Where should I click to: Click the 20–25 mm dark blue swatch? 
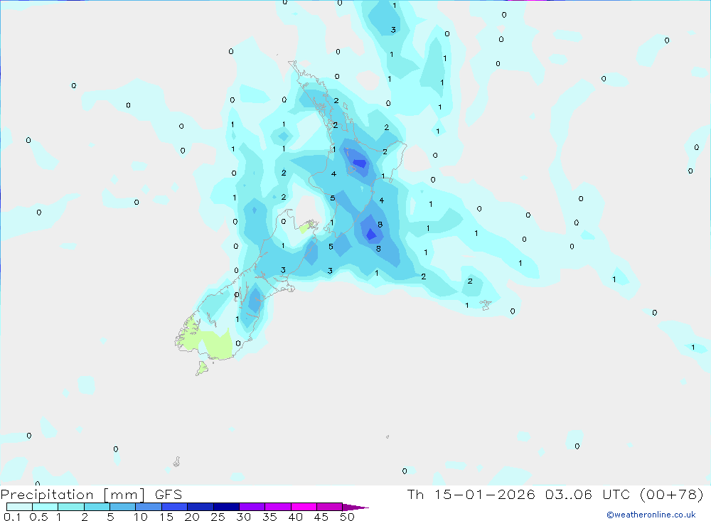click(201, 507)
